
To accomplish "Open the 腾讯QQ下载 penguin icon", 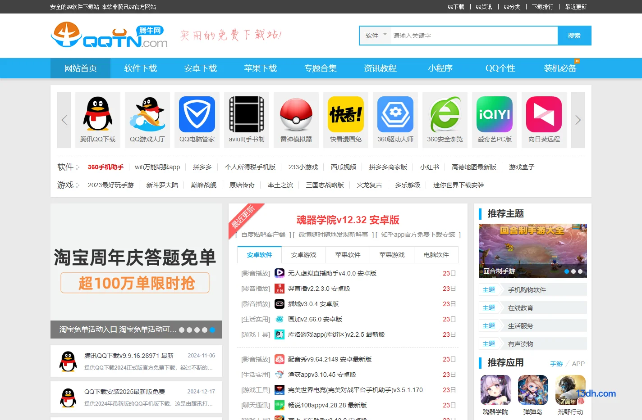I will (98, 114).
